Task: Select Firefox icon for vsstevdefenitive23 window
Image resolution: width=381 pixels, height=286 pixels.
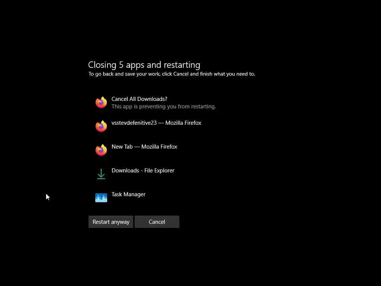Action: (101, 126)
